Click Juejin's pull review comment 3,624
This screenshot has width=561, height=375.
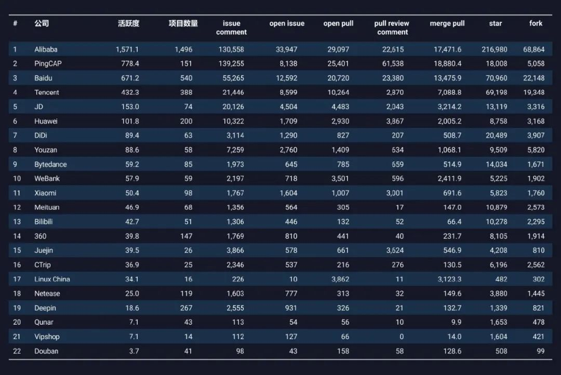(395, 250)
